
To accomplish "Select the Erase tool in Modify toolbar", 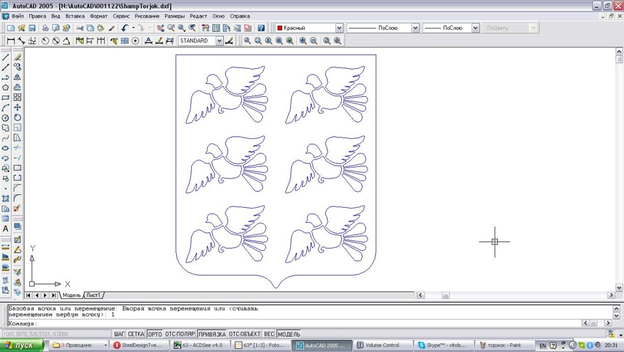I will pos(18,57).
